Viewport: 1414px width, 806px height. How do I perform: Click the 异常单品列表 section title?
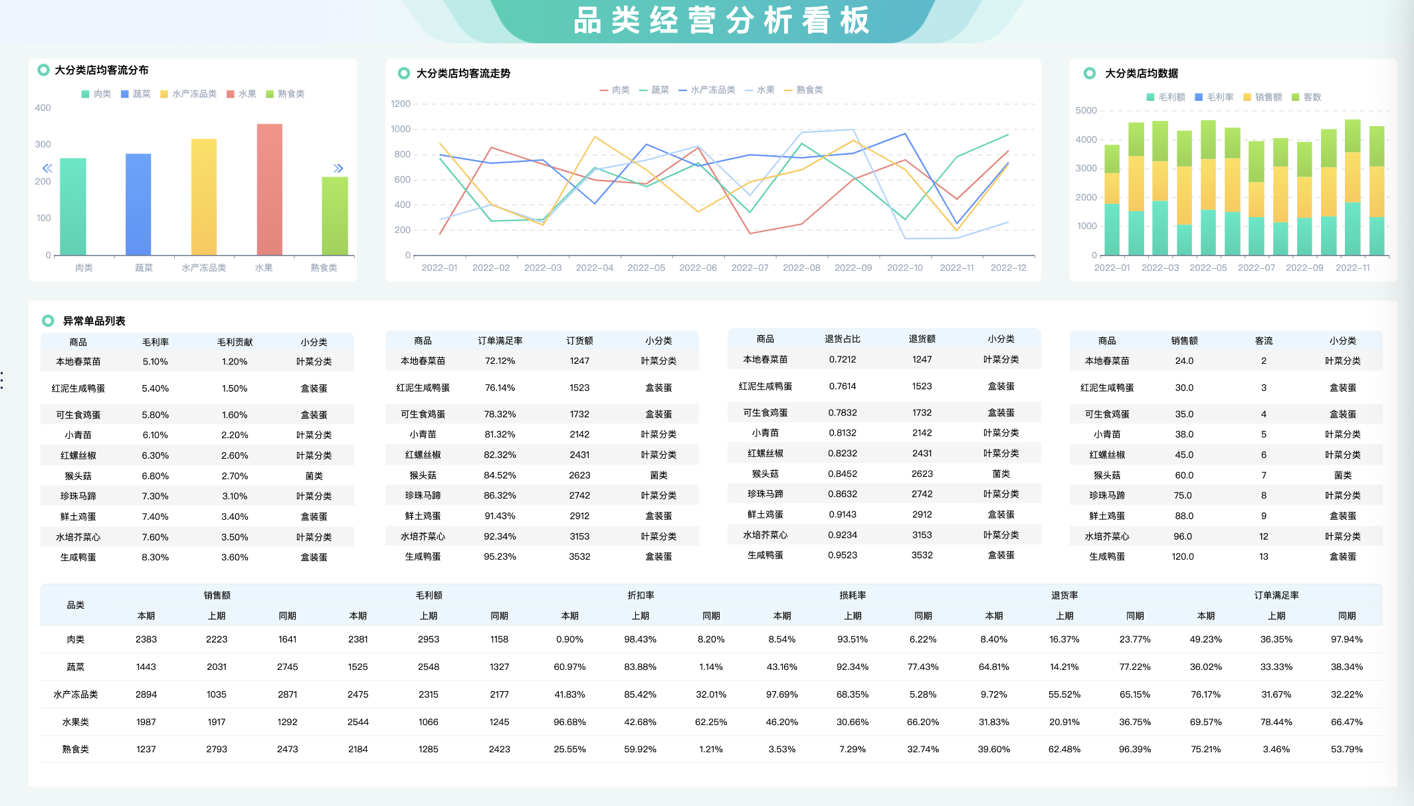coord(94,321)
